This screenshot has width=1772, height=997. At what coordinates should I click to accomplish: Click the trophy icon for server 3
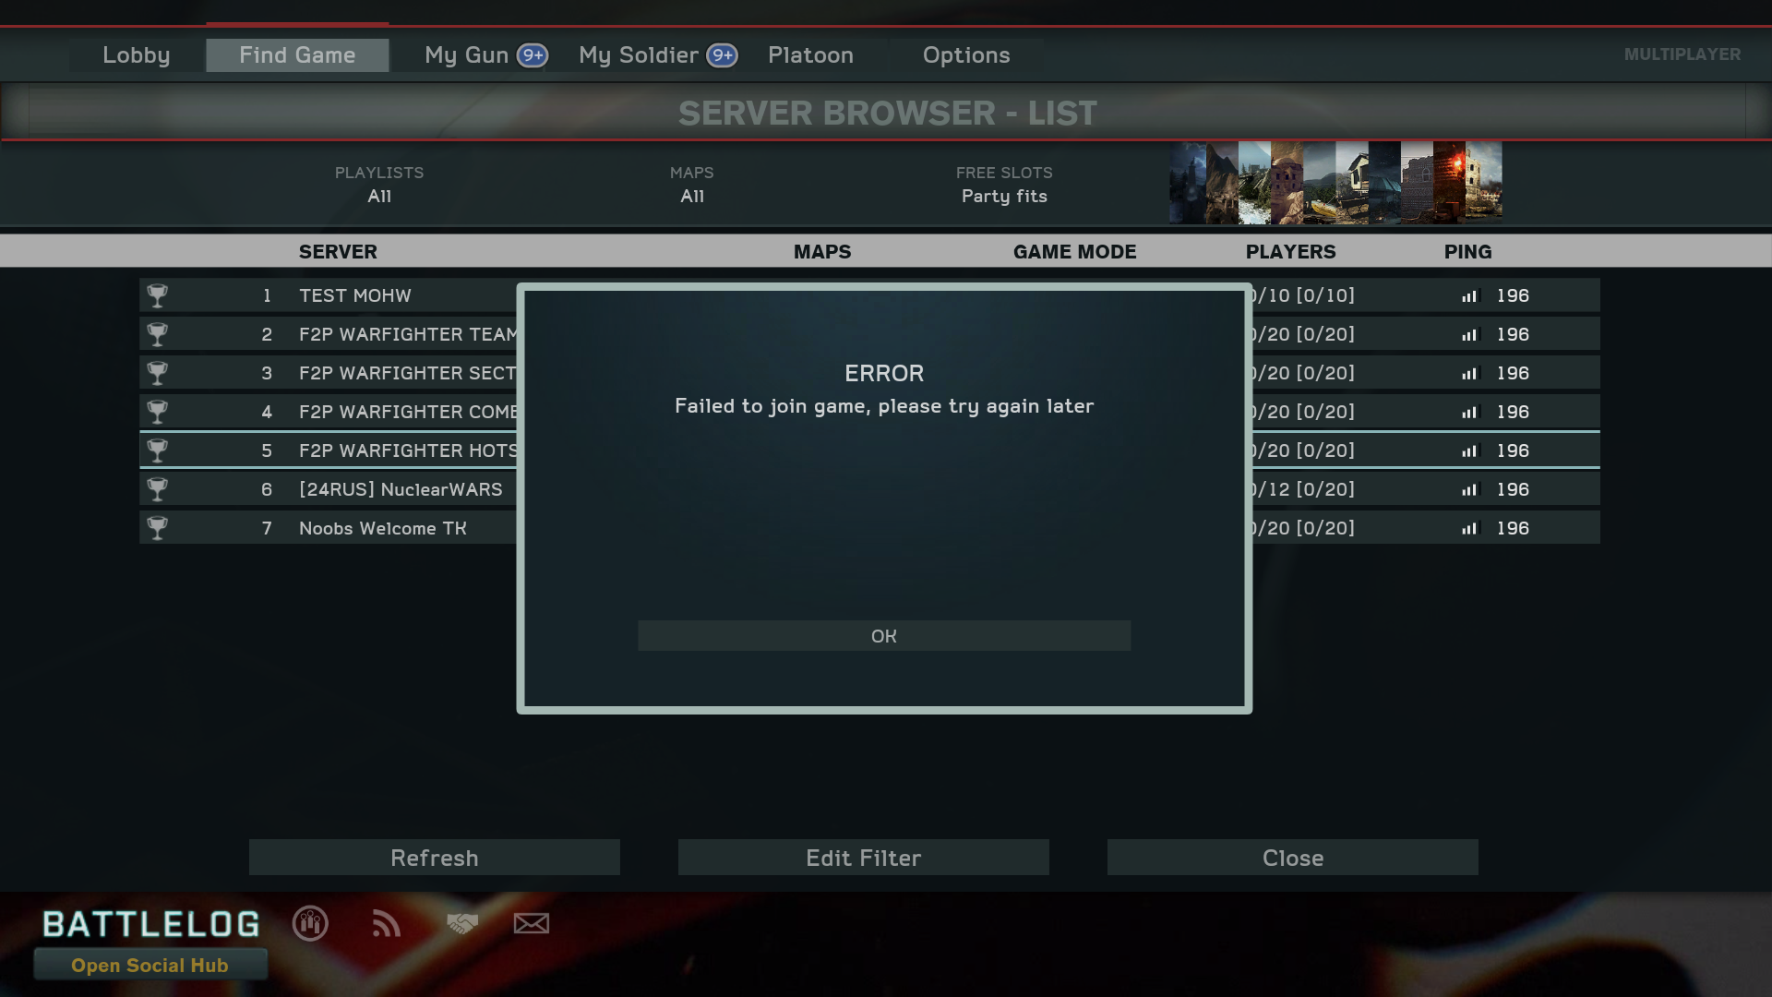[158, 371]
